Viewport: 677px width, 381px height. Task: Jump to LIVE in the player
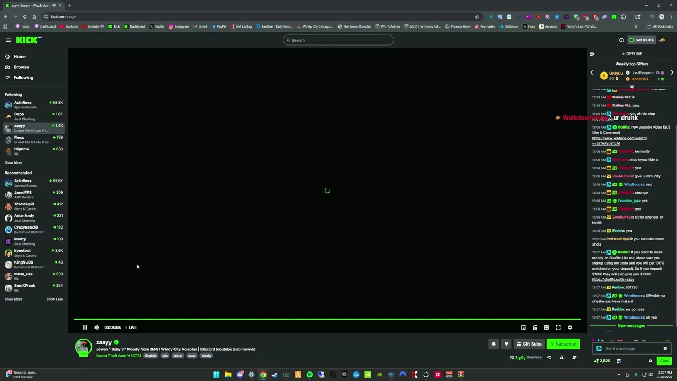131,328
